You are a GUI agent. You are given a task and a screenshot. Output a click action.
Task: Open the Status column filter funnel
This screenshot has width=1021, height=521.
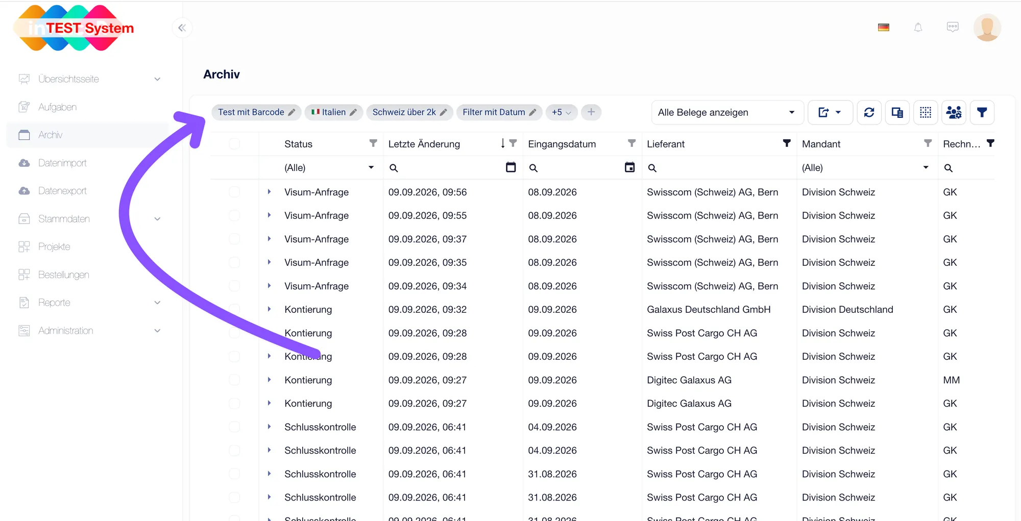373,143
